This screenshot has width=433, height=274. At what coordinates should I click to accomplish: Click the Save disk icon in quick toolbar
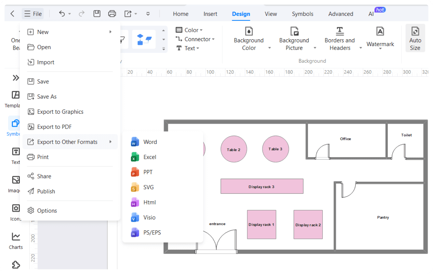[x=97, y=14]
